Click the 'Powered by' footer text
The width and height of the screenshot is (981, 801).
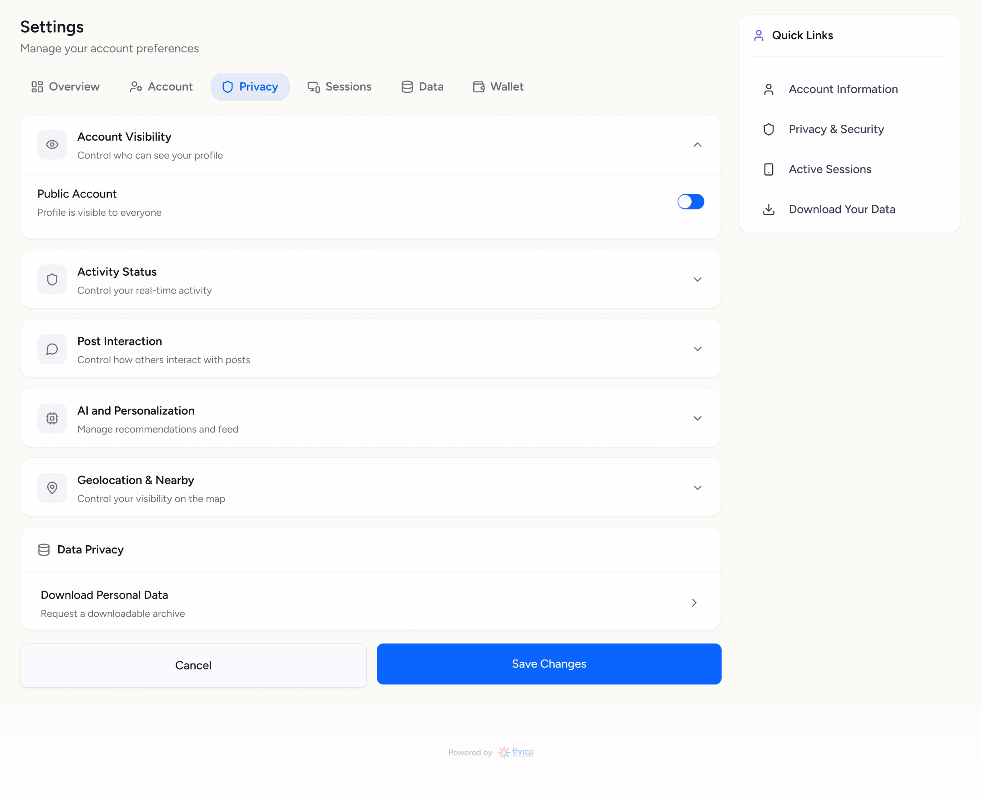pos(470,753)
